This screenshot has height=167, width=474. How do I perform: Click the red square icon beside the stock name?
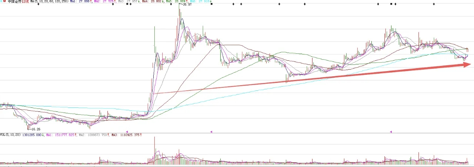pos(5,1)
